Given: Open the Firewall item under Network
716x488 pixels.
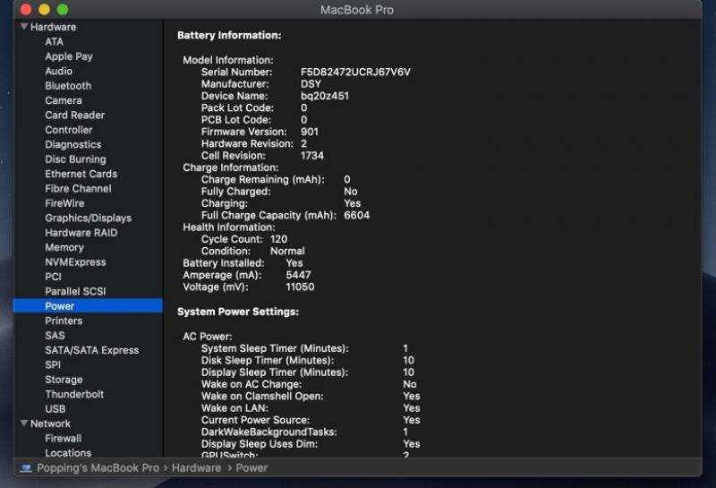Looking at the screenshot, I should (63, 439).
